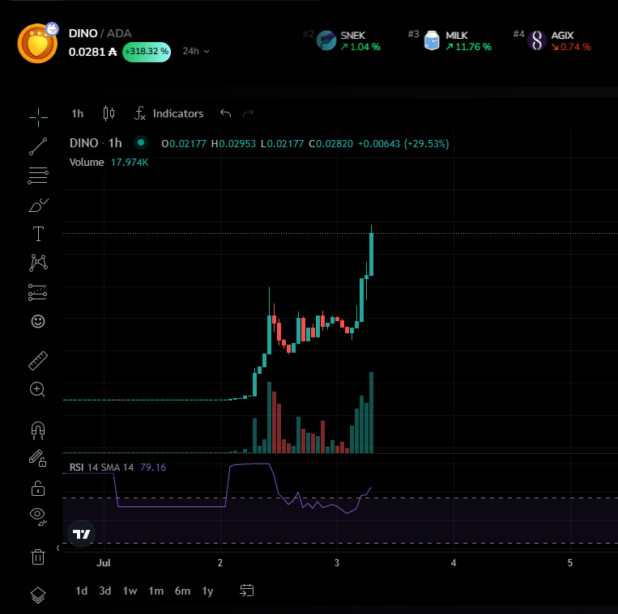Open AGIX trending token link
Viewport: 618px width, 614px height.
pyautogui.click(x=552, y=40)
